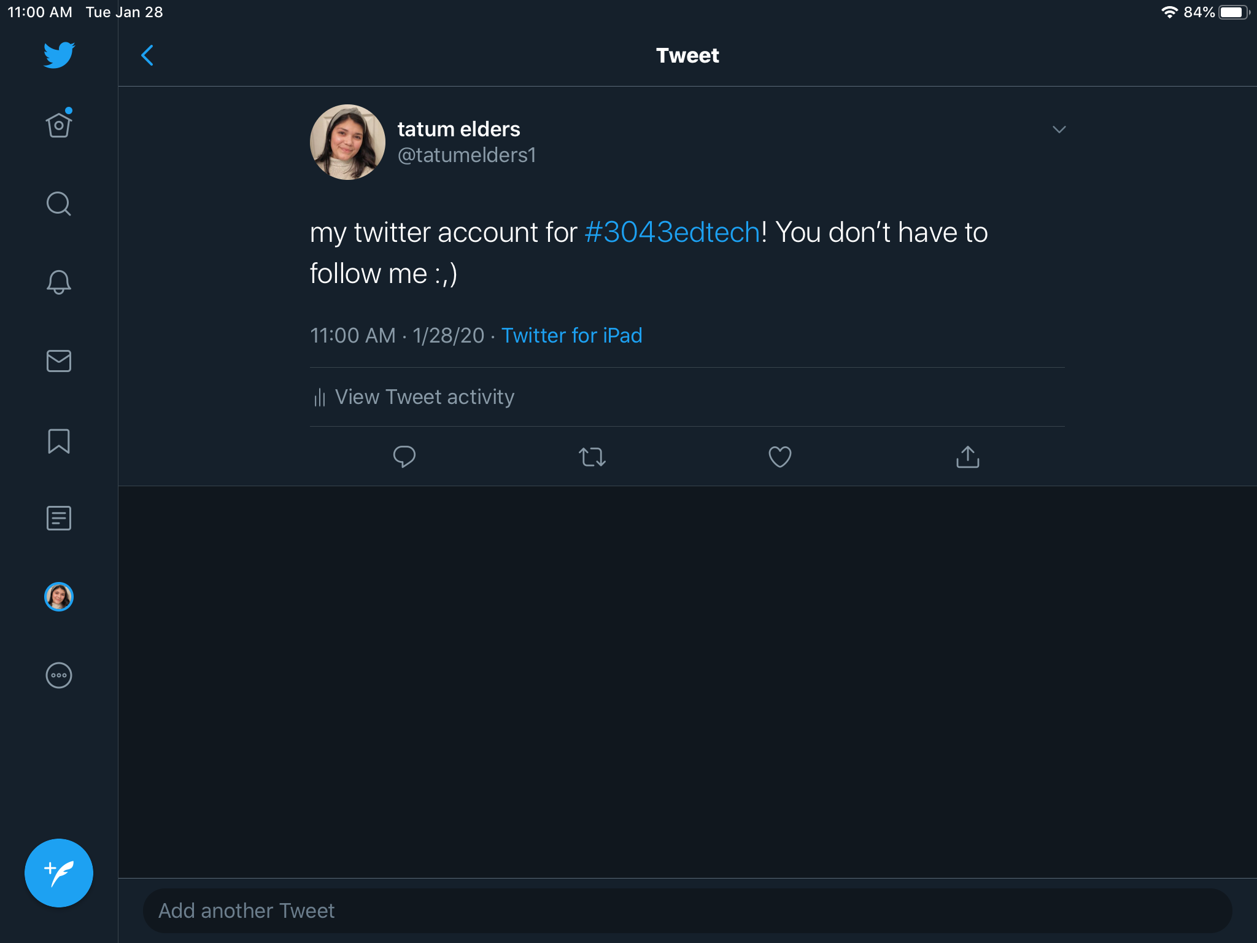The image size is (1257, 943).
Task: Open Direct Messages envelope icon
Action: [59, 361]
